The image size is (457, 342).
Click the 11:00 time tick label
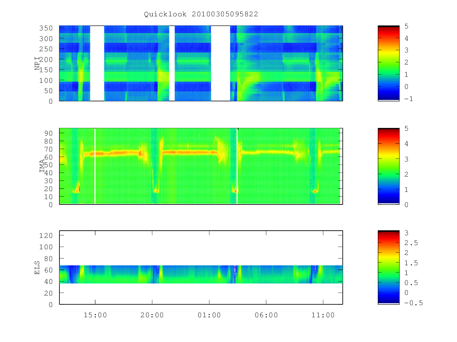323,315
